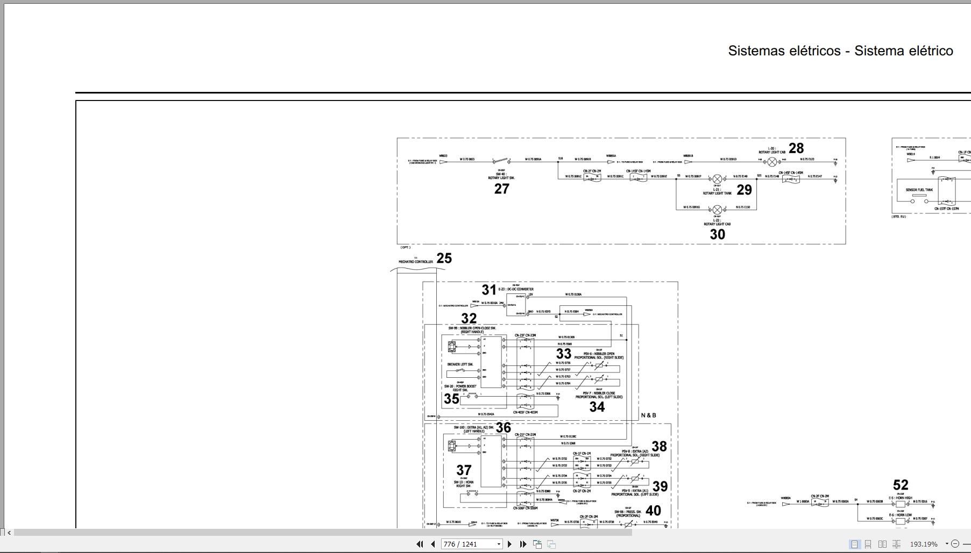This screenshot has height=553, width=971.
Task: Open the page number dropdown arrow
Action: 499,544
